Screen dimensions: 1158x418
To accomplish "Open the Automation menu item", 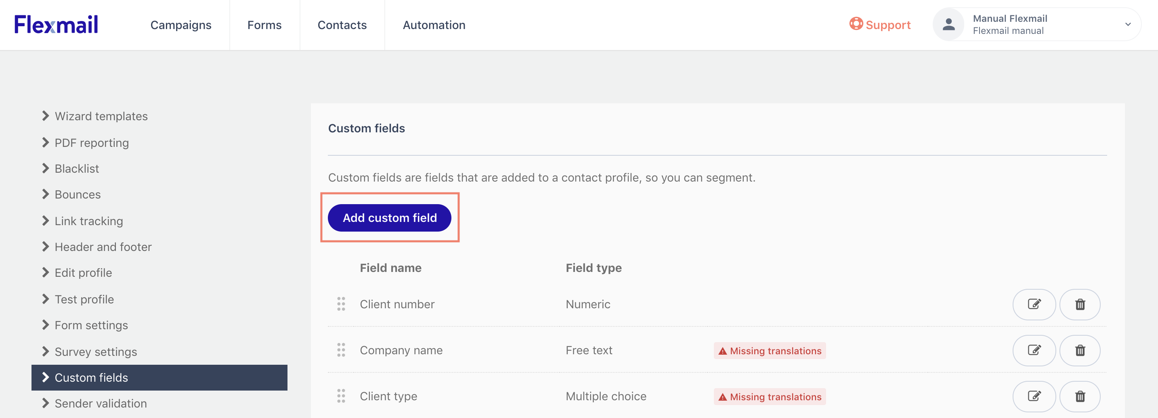I will point(434,25).
